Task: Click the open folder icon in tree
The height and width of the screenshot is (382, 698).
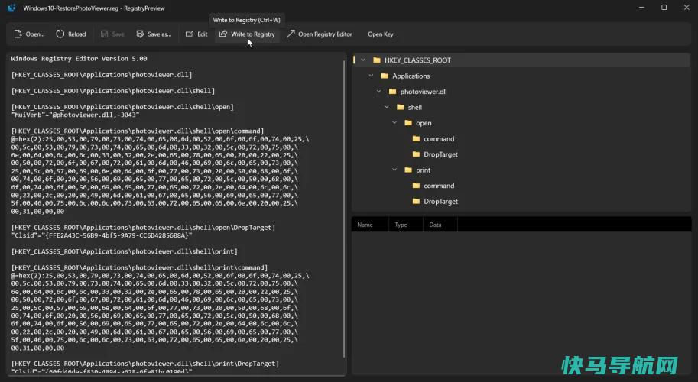Action: pyautogui.click(x=408, y=123)
